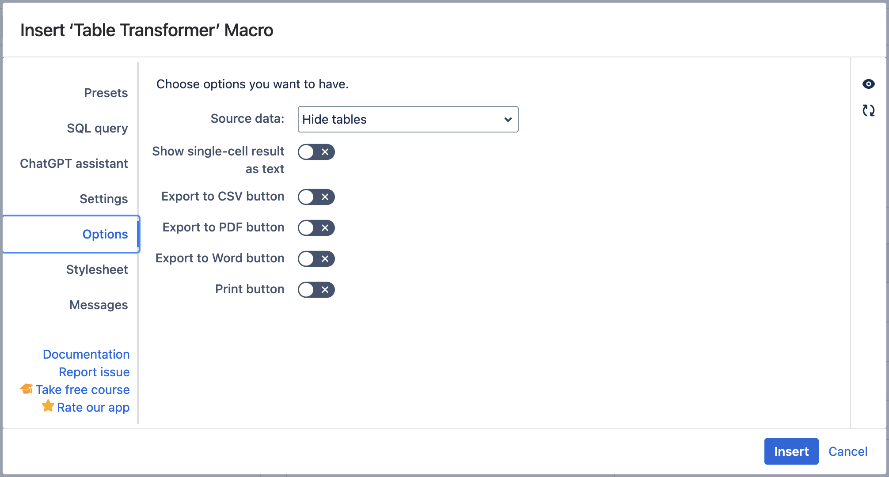Click the refresh arrows icon
The image size is (889, 477).
coord(868,110)
